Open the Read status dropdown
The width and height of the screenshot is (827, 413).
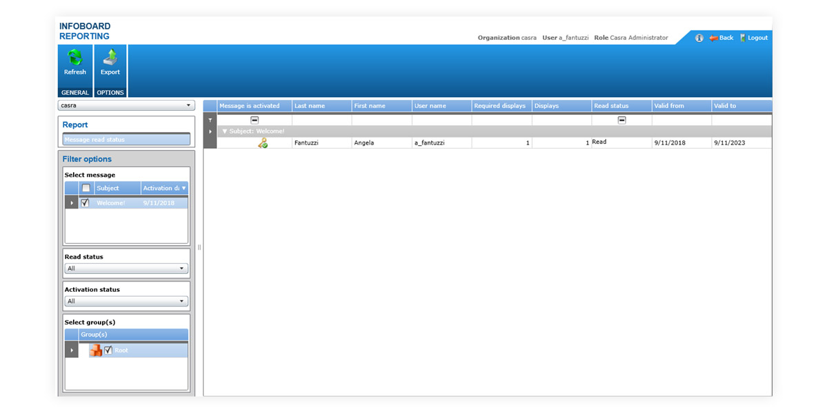coord(126,268)
